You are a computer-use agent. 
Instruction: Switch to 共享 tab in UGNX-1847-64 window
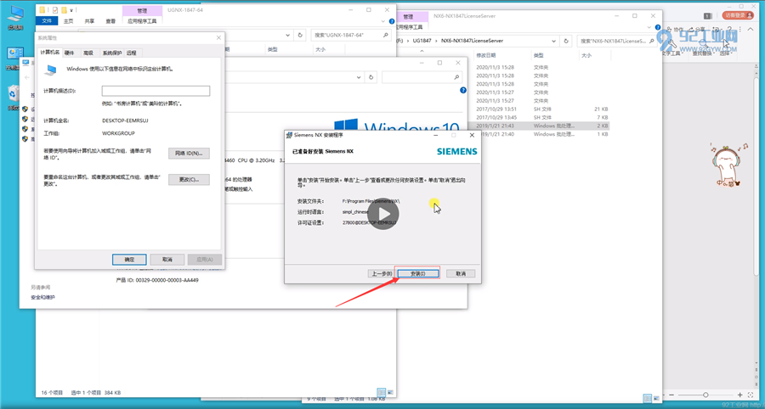pos(90,21)
